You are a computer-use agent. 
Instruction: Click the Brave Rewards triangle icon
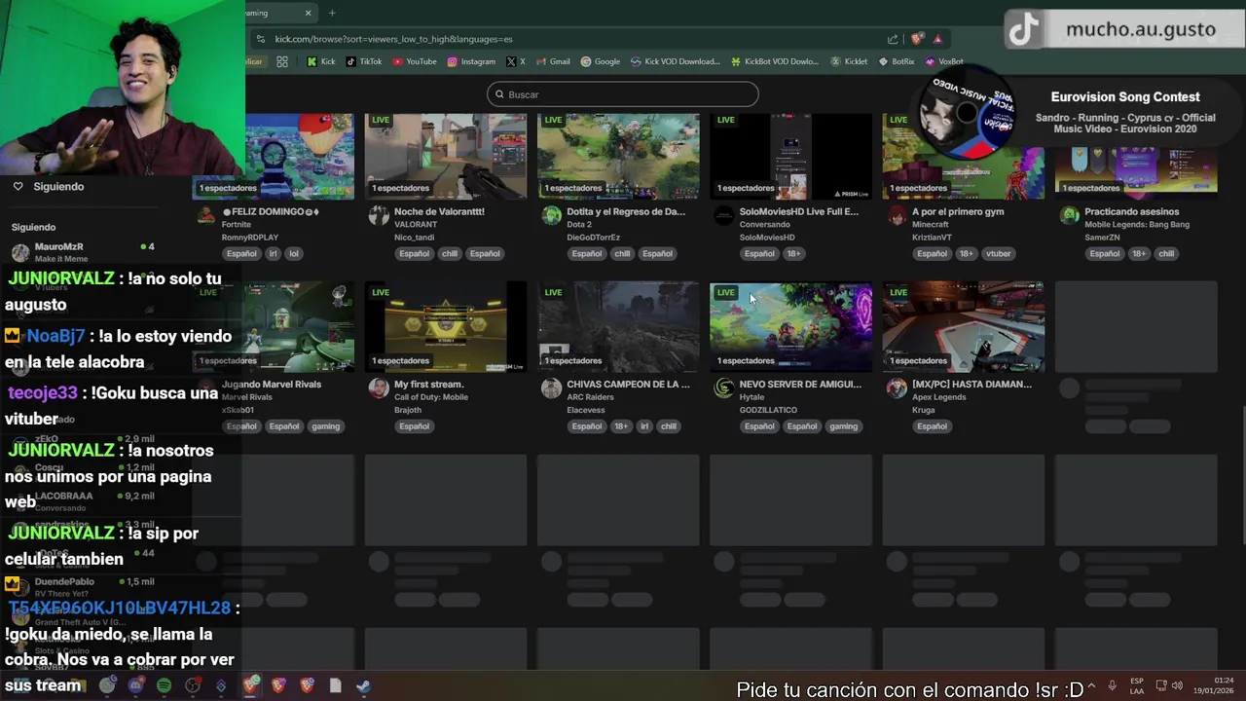pyautogui.click(x=937, y=39)
